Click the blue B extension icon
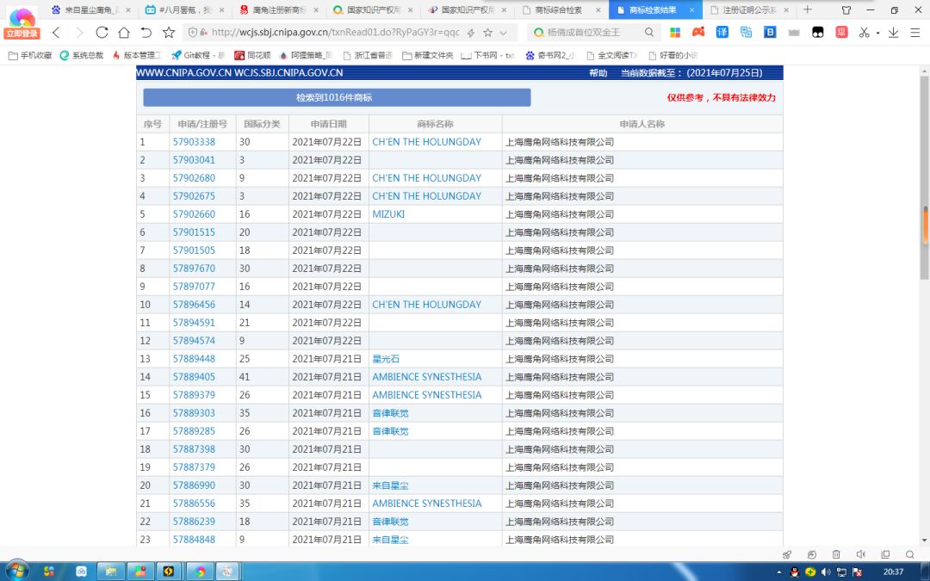Screen dimensions: 930x581 [x=770, y=33]
